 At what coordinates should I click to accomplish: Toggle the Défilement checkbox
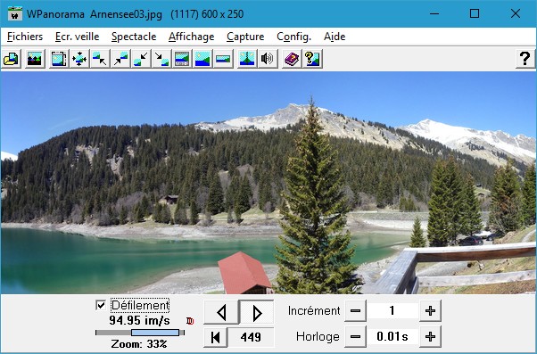(x=101, y=305)
